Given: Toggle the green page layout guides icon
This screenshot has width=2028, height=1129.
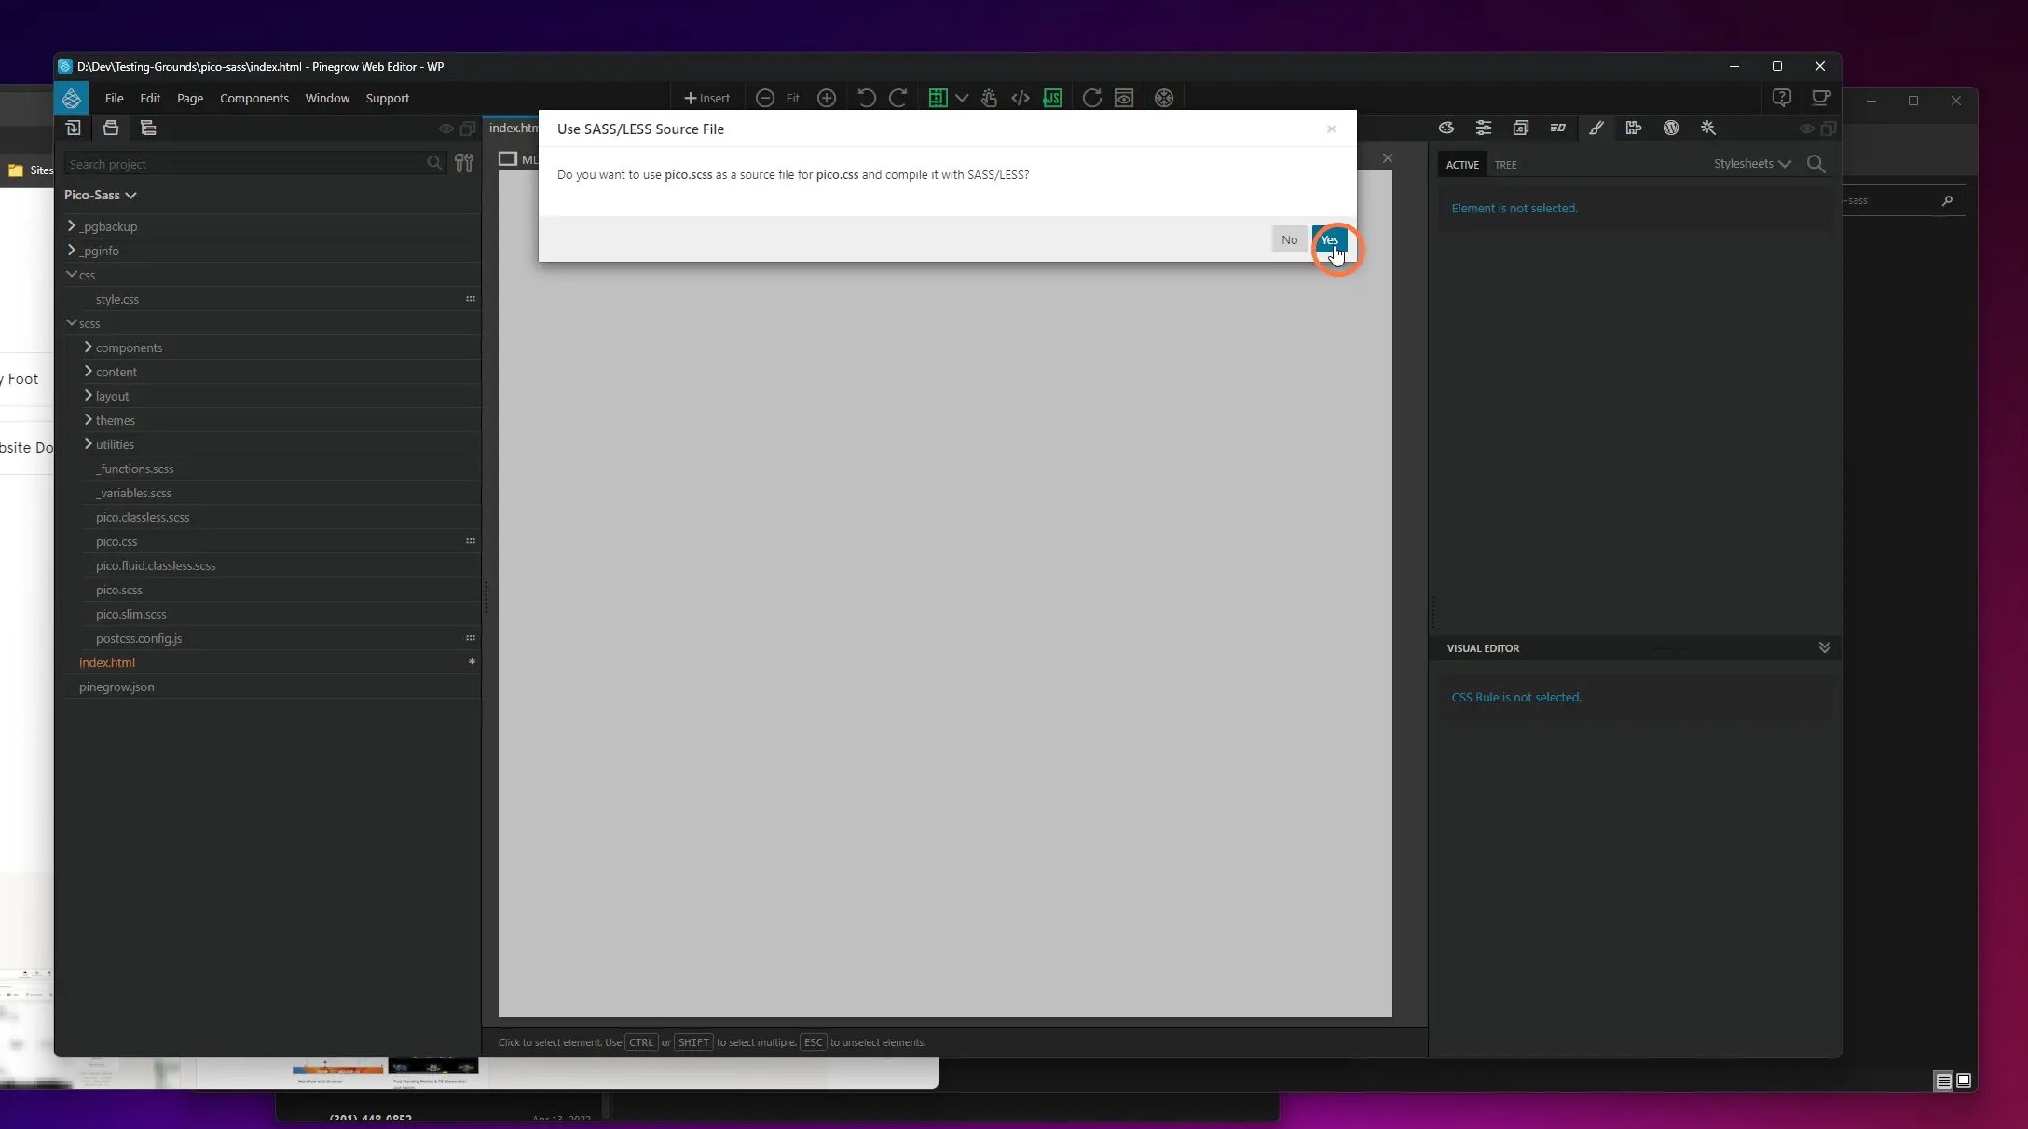Looking at the screenshot, I should [938, 98].
